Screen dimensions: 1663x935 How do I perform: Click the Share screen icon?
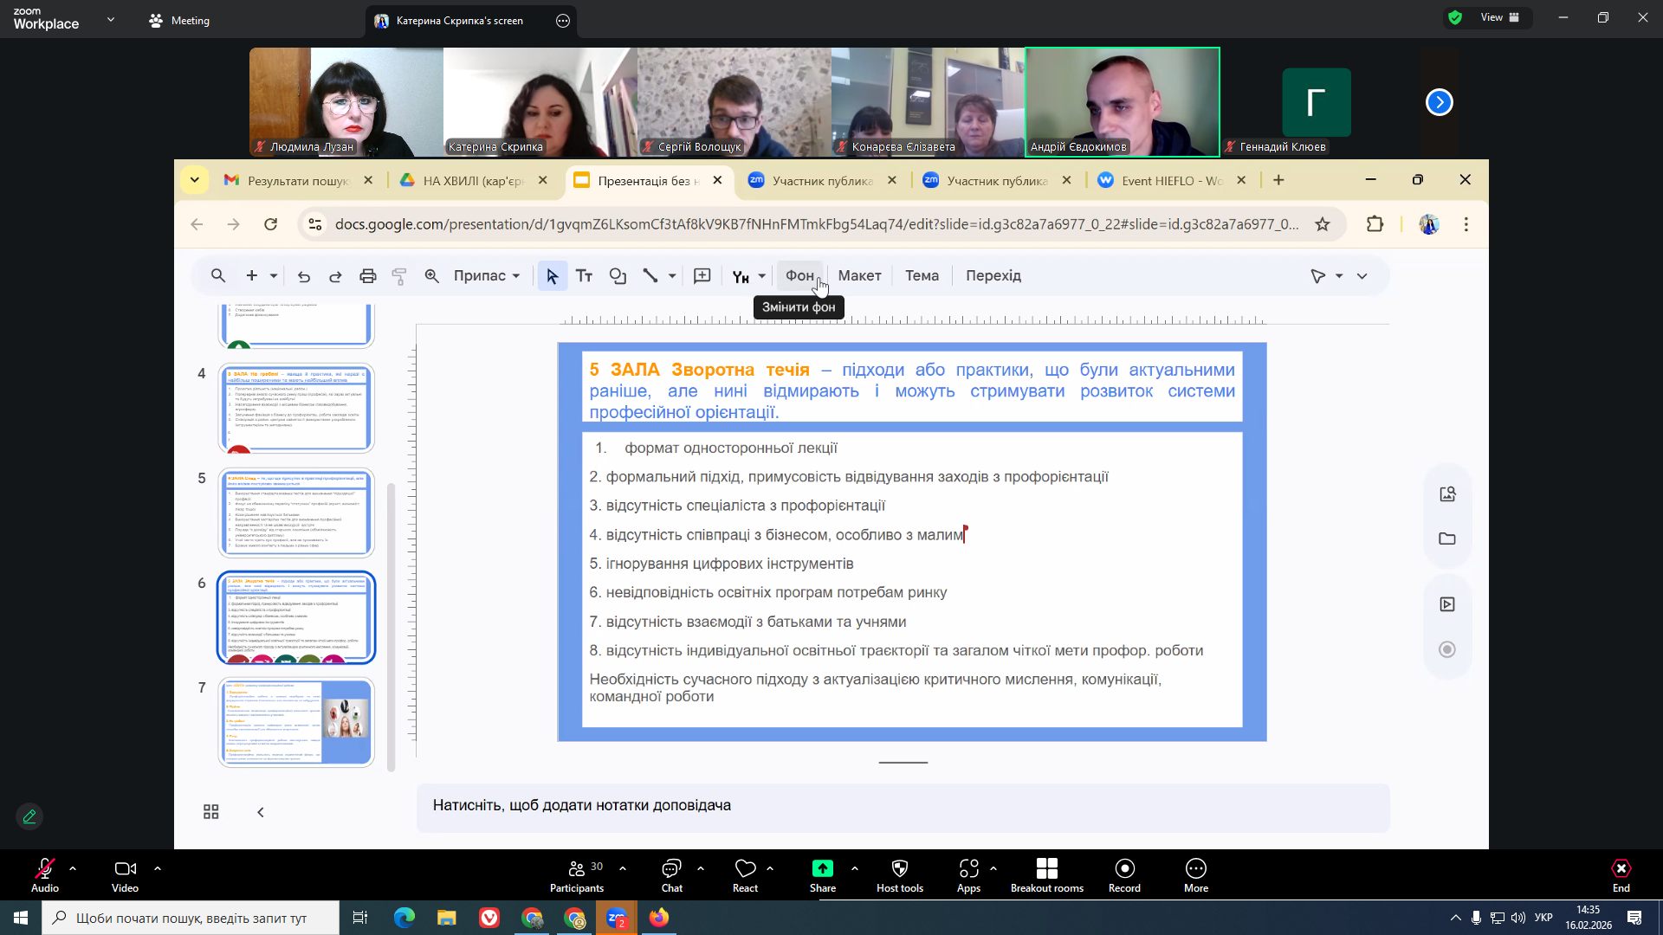click(x=822, y=868)
